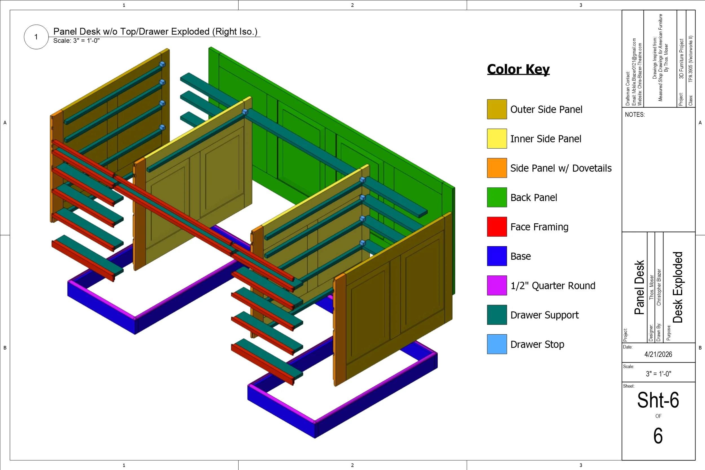Click the Desk Exploded purpose text
The width and height of the screenshot is (705, 470).
pyautogui.click(x=678, y=287)
